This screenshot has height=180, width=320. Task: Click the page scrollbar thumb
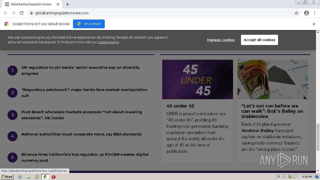pyautogui.click(x=318, y=137)
